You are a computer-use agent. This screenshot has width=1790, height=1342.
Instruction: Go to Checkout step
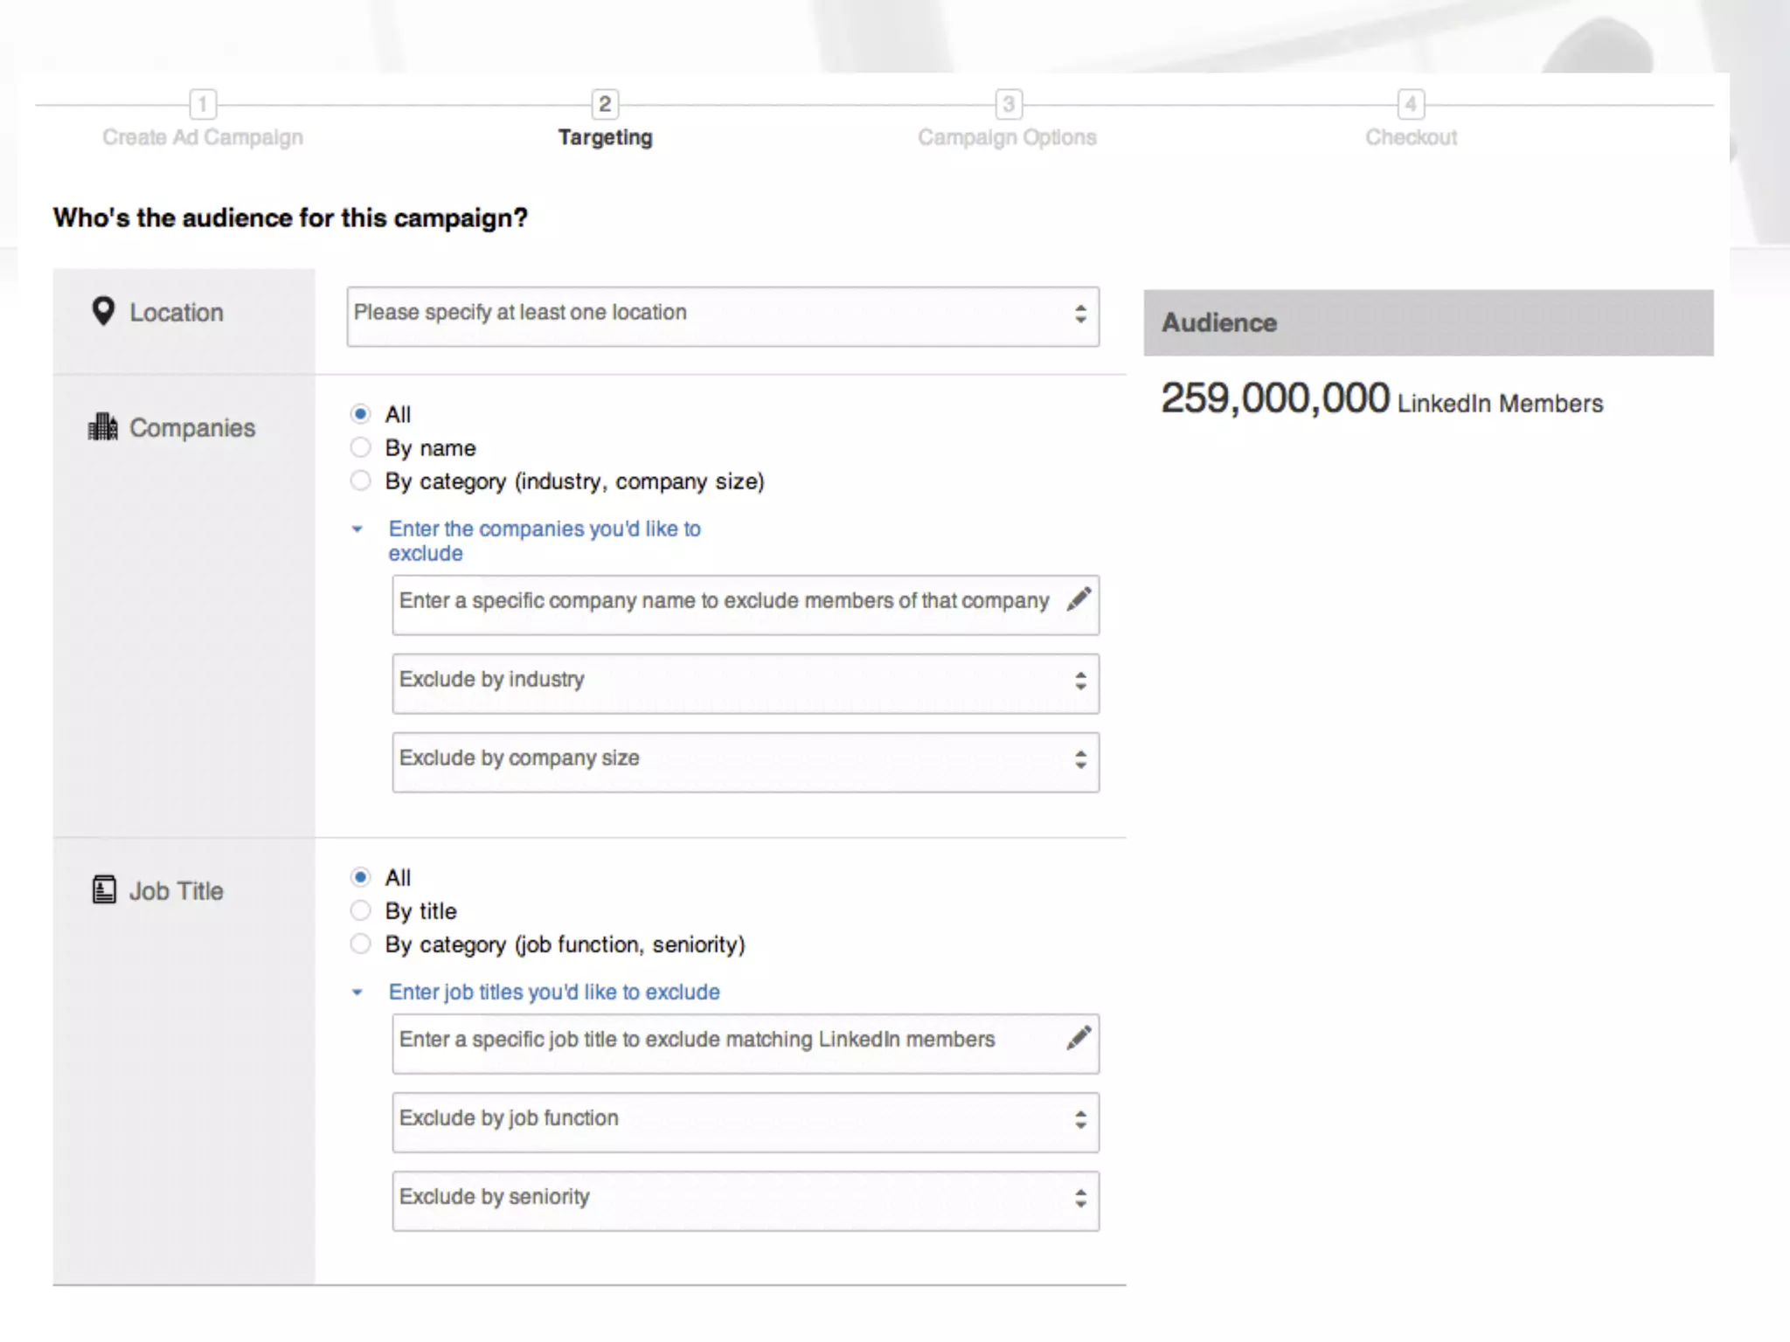(1411, 137)
